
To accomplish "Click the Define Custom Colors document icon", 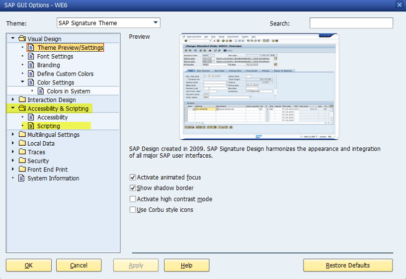I will pos(31,74).
